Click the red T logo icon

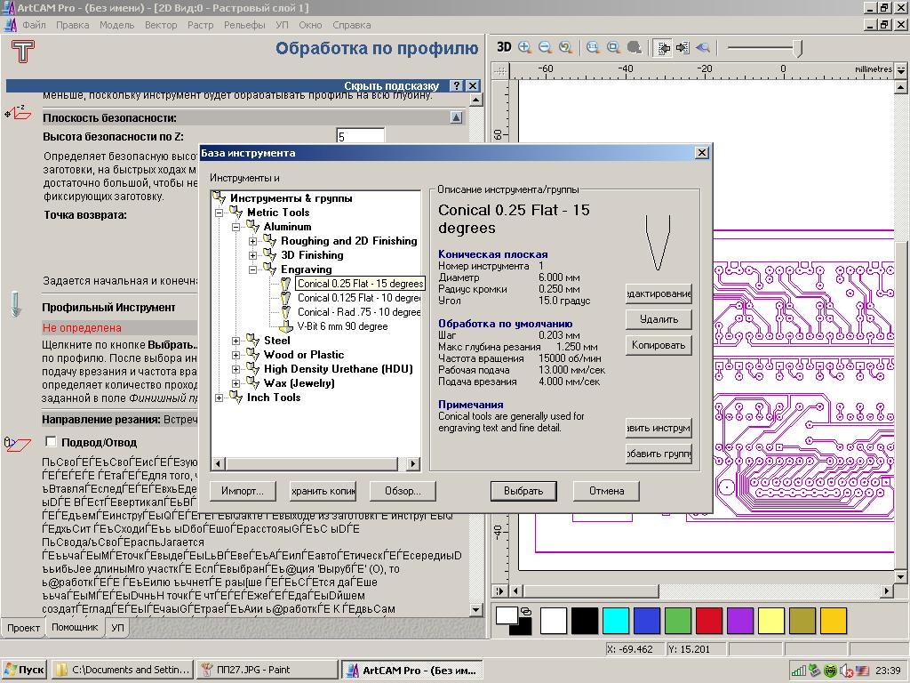22,51
